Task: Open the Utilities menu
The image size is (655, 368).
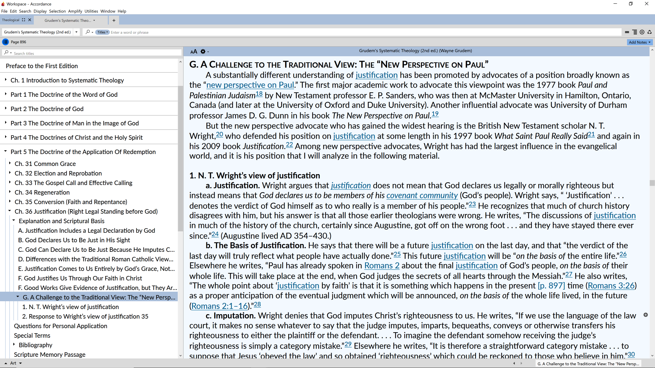Action: click(91, 11)
